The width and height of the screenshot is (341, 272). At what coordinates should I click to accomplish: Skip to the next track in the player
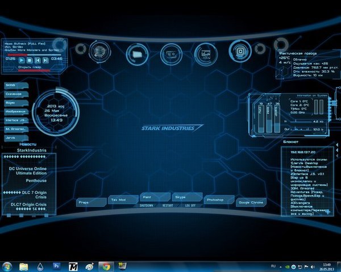45,59
